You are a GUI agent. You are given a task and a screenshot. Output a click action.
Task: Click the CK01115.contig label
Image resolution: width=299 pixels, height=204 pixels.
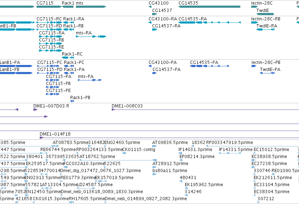pos(139,149)
